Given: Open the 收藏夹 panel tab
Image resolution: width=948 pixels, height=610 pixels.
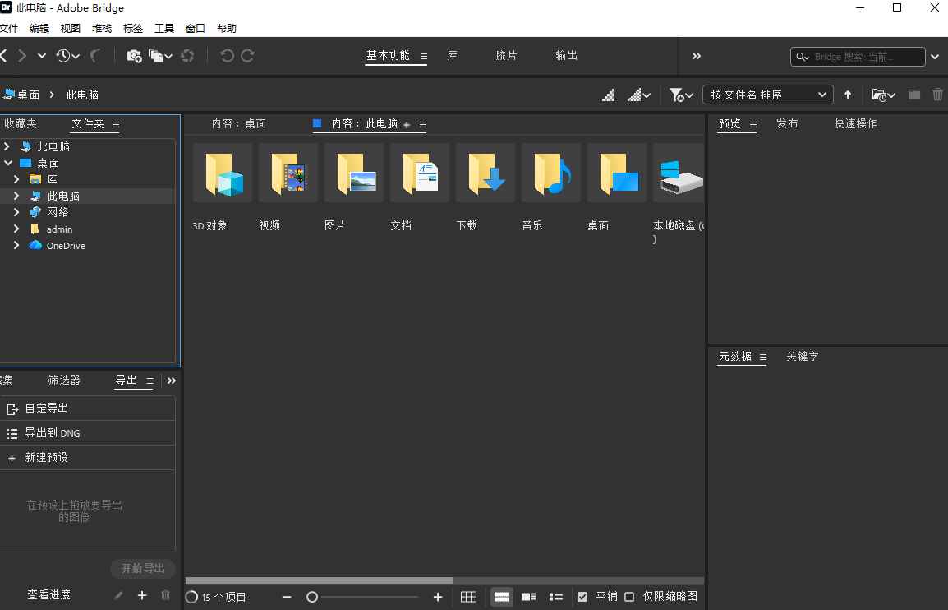Looking at the screenshot, I should (x=20, y=123).
